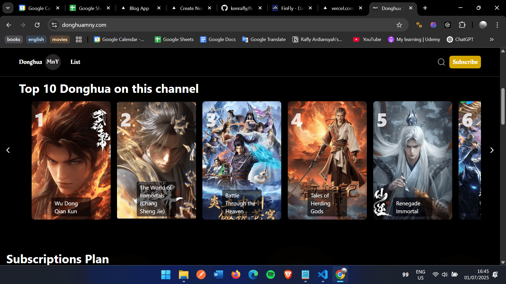The image size is (506, 284).
Task: Select the Renegade Immortal poster
Action: (x=412, y=160)
